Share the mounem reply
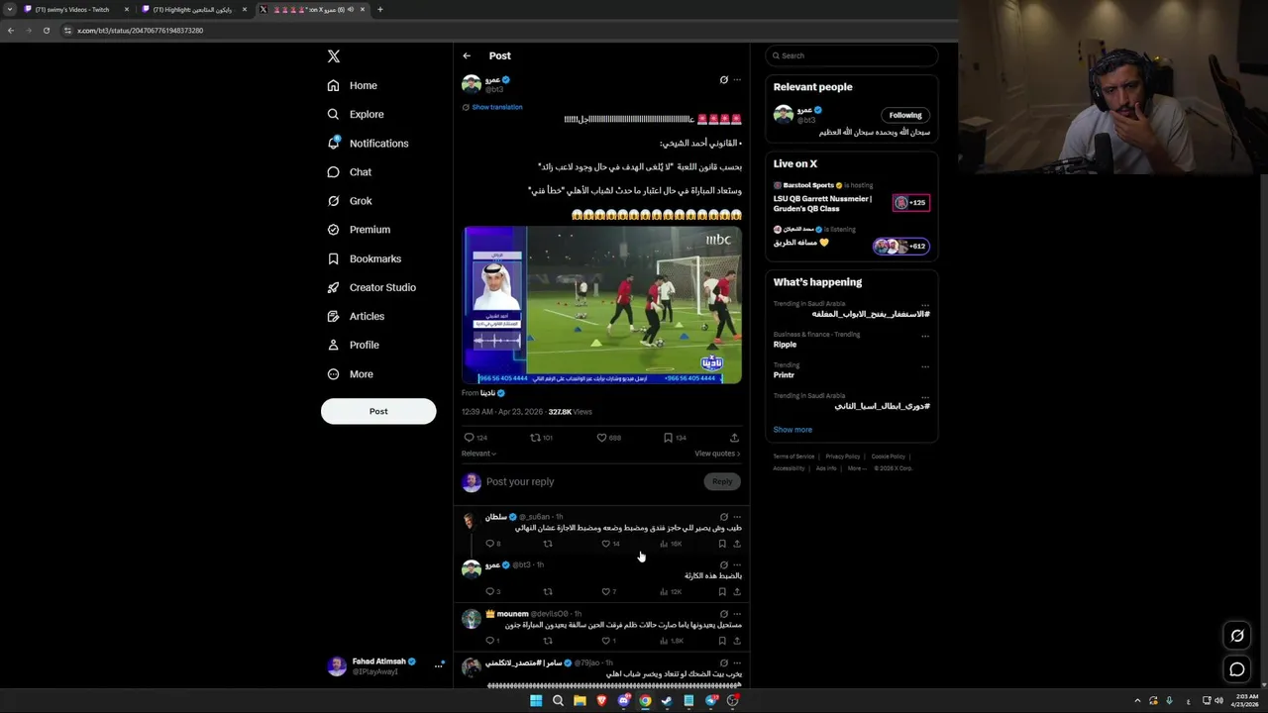1268x713 pixels. 737,641
